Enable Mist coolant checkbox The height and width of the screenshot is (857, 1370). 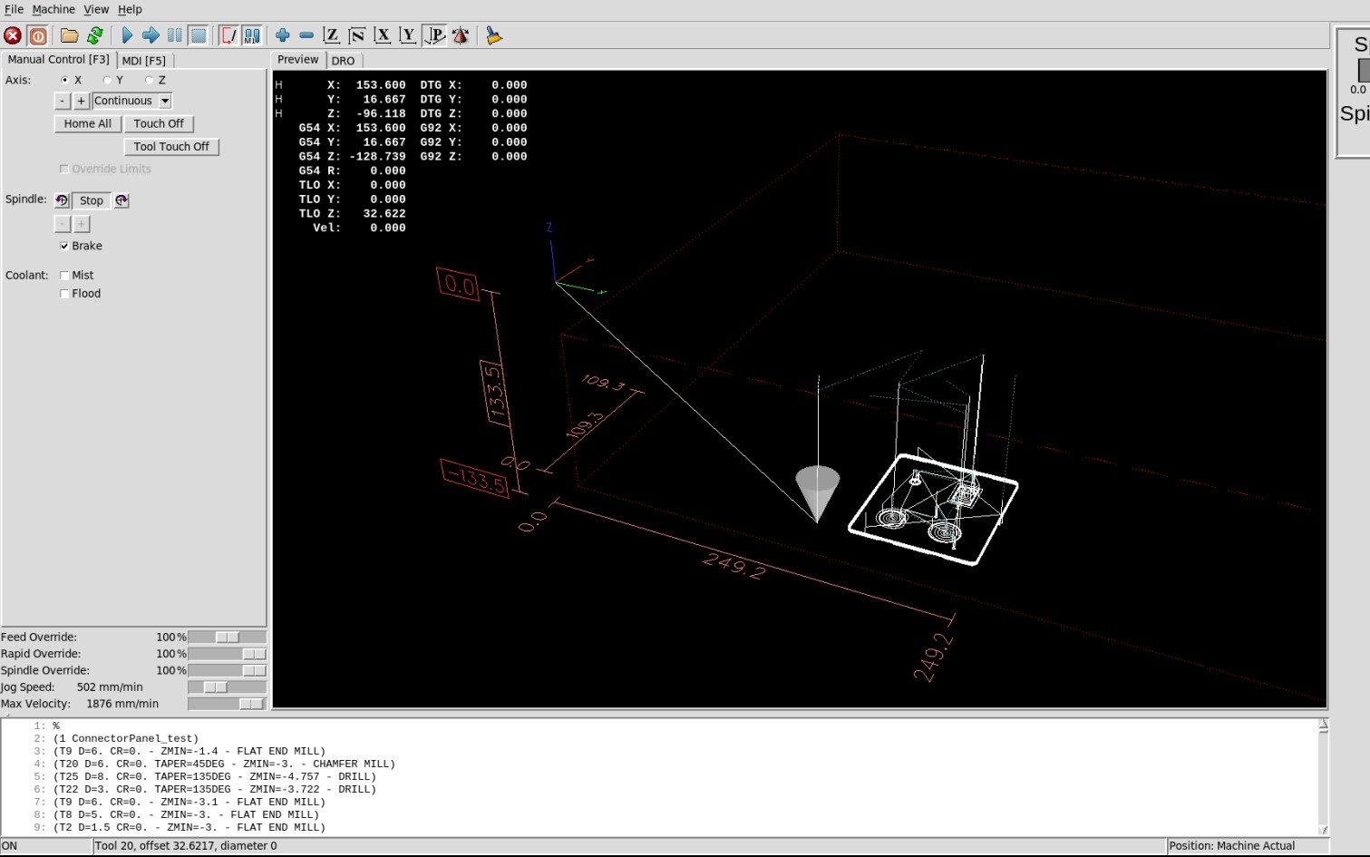64,276
